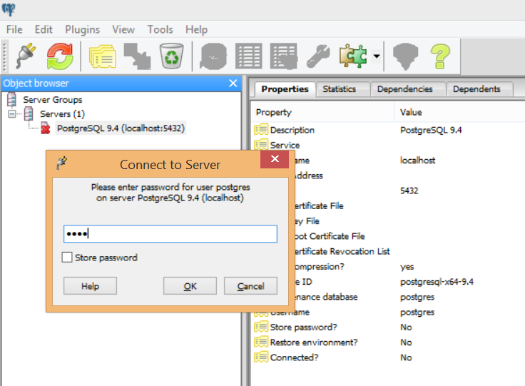Click the Servers (1) node icon
This screenshot has height=386, width=525.
click(29, 114)
